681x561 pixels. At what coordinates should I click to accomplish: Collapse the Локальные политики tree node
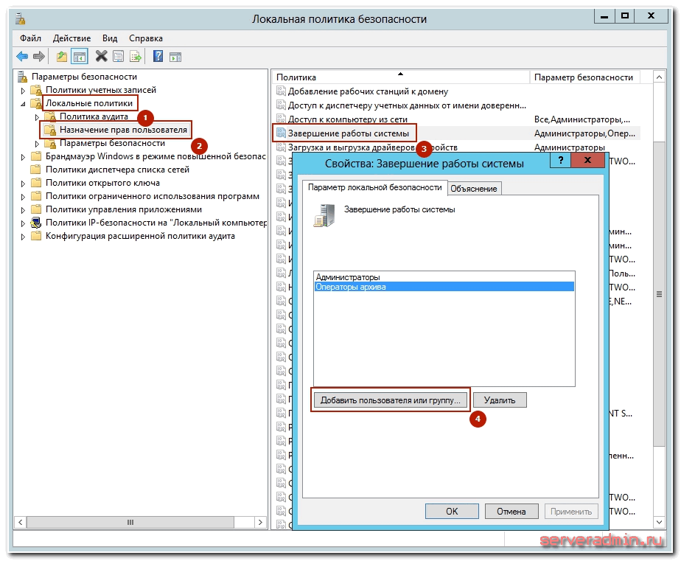point(23,104)
